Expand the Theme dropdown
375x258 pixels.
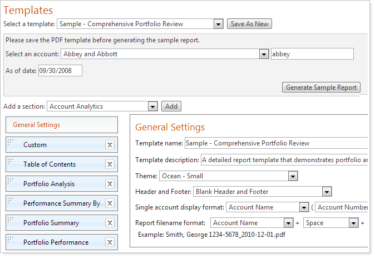[293, 176]
